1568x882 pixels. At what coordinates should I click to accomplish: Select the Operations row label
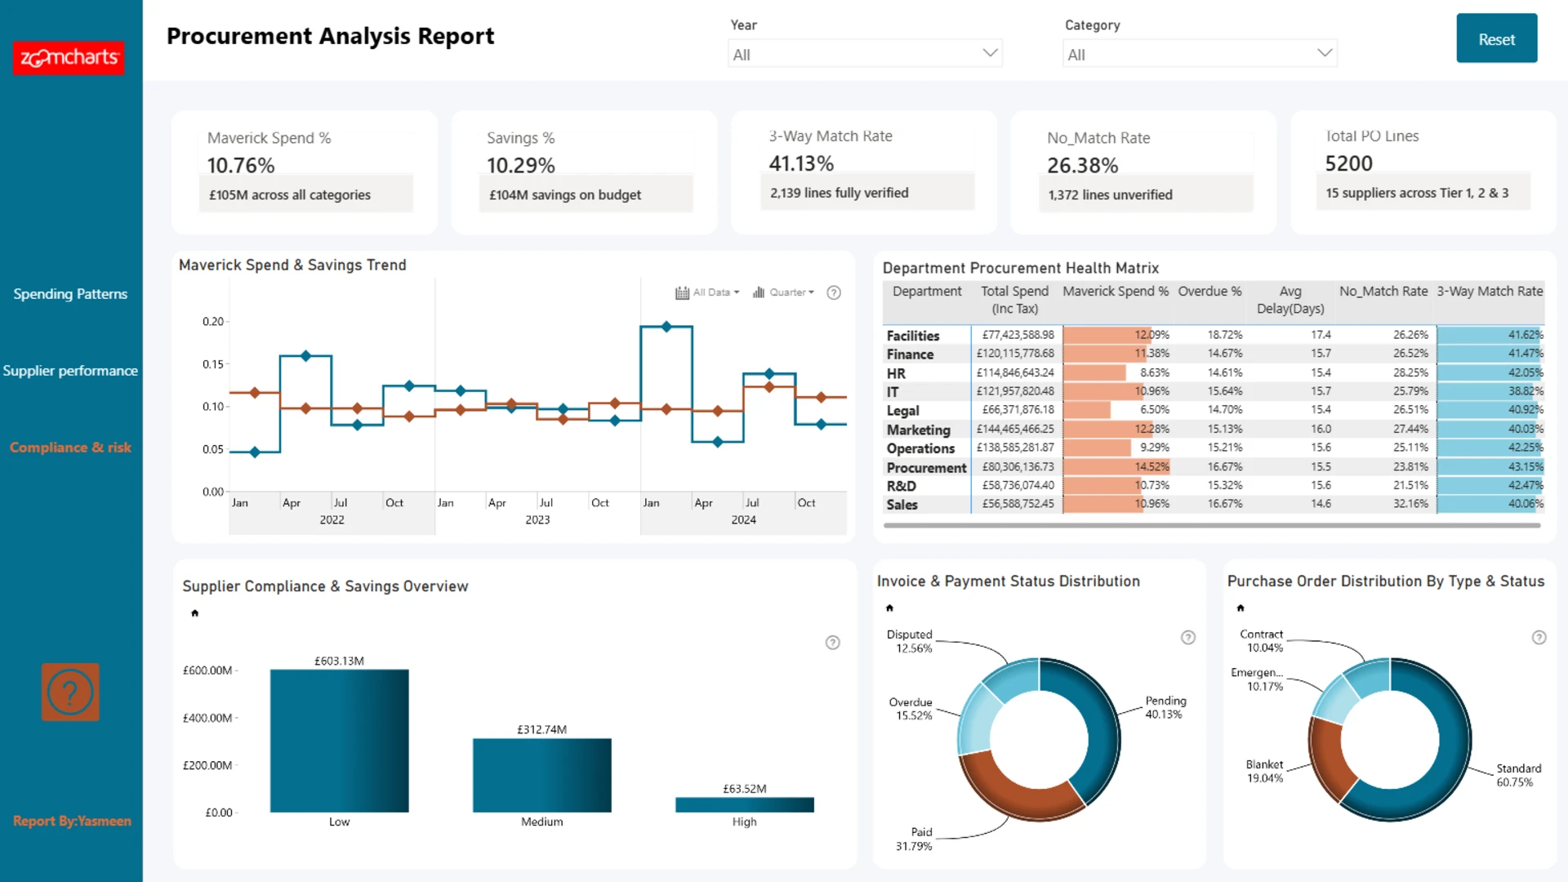tap(920, 448)
